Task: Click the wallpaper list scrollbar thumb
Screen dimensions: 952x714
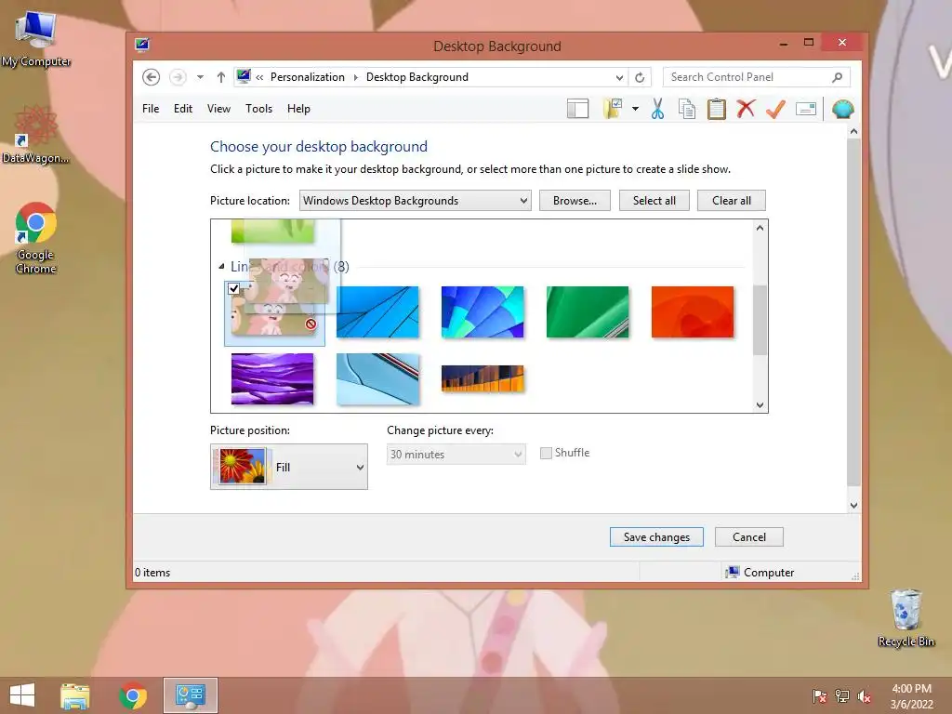Action: point(760,320)
